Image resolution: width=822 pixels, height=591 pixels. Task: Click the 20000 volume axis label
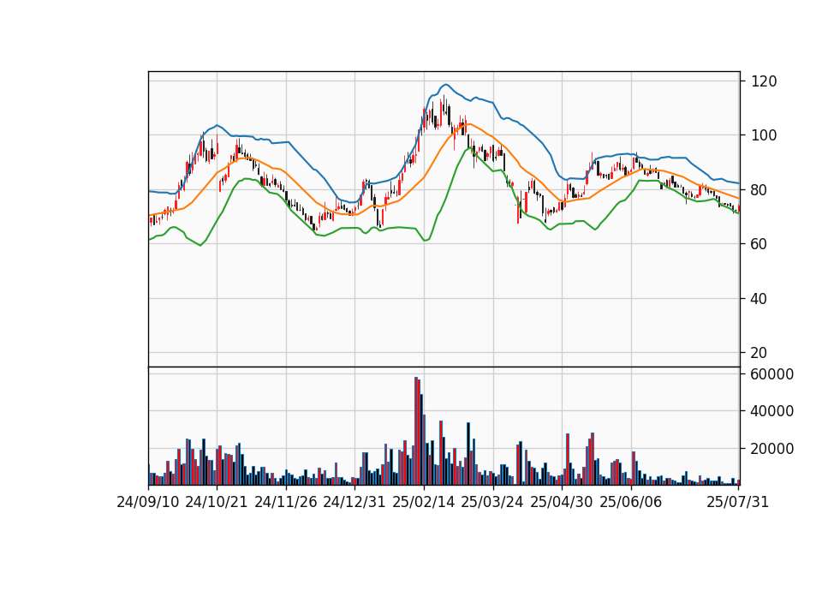coord(772,449)
